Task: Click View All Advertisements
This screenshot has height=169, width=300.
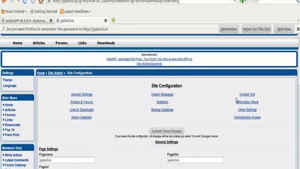Action: click(x=149, y=64)
